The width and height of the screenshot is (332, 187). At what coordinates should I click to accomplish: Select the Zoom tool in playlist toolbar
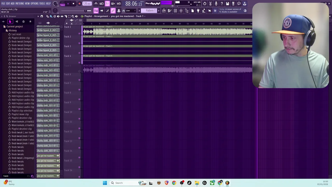point(73,16)
